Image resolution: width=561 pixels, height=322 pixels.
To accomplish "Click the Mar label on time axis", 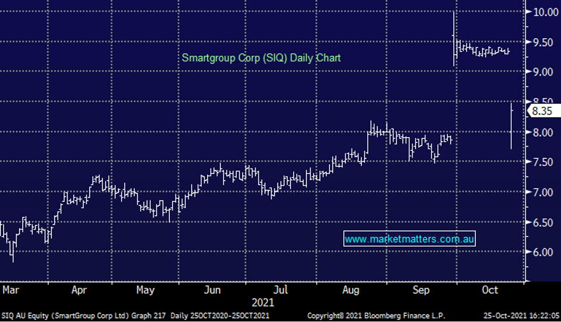I will [11, 290].
